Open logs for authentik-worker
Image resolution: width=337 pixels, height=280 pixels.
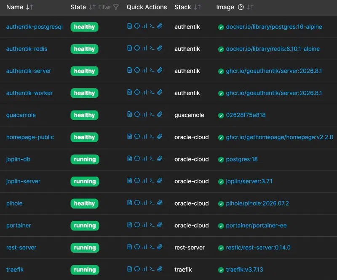tap(129, 92)
